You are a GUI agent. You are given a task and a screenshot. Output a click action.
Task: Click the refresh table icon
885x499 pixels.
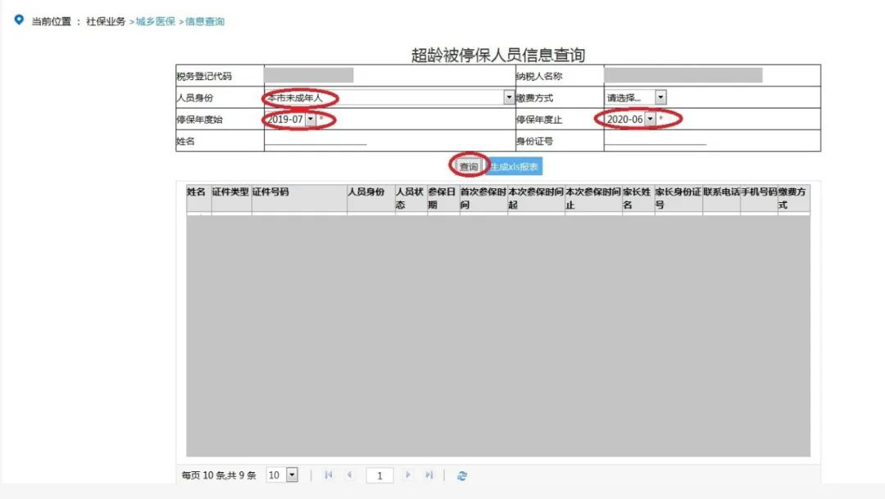462,475
